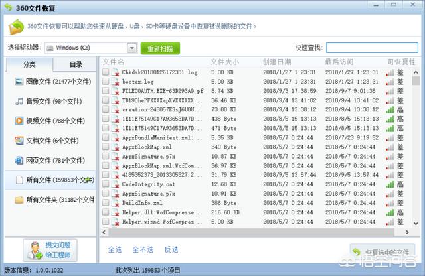Switch to the 分类 tab
Image resolution: width=425 pixels, height=276 pixels.
pos(29,64)
